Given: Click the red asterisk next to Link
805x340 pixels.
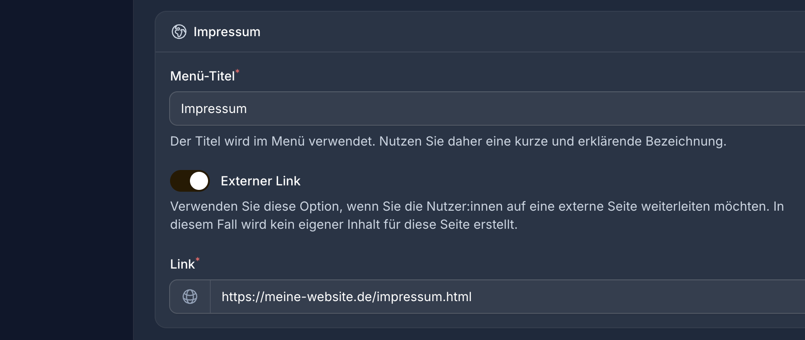Looking at the screenshot, I should tap(198, 260).
